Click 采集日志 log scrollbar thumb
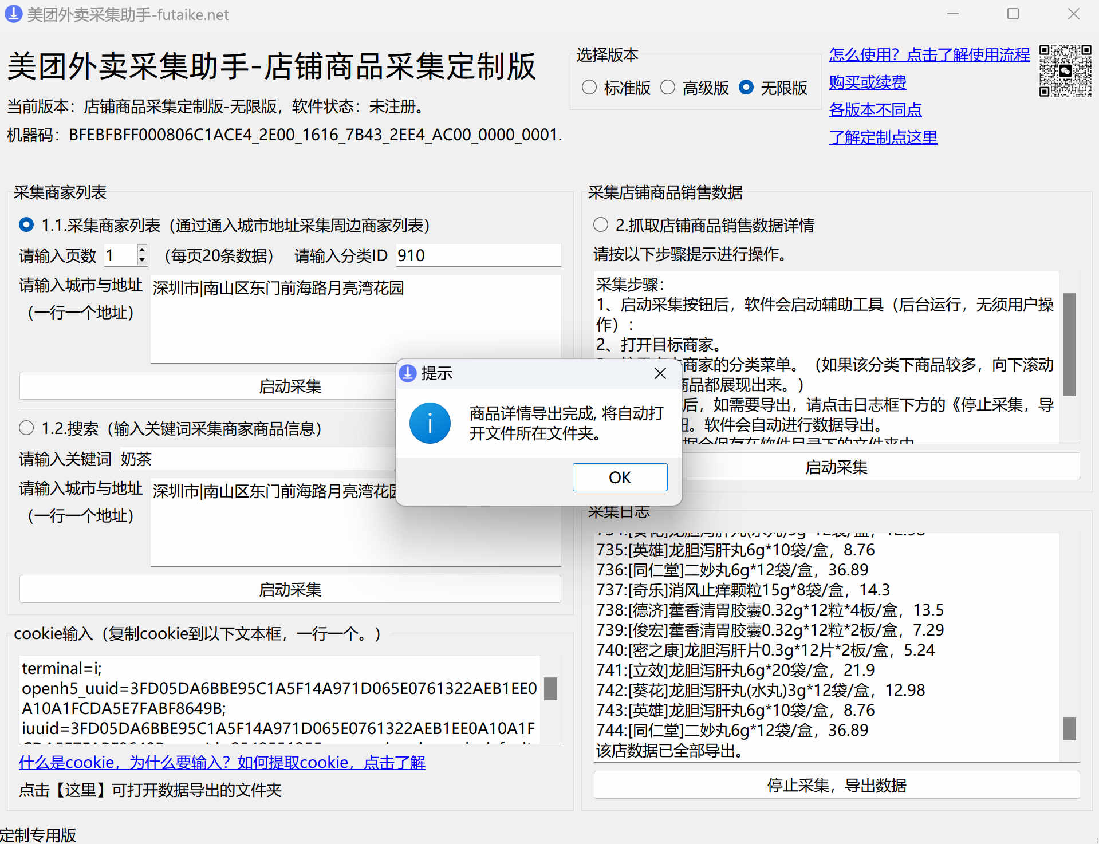 click(1069, 728)
